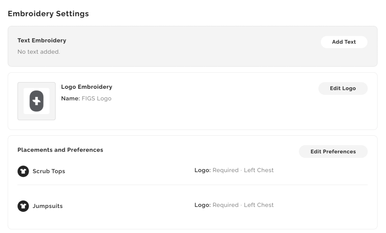Select the Scrub Tops label

pyautogui.click(x=49, y=171)
